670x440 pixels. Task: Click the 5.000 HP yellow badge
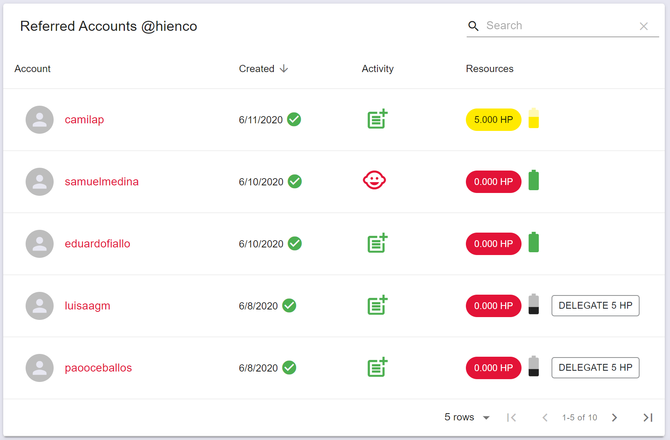tap(493, 120)
